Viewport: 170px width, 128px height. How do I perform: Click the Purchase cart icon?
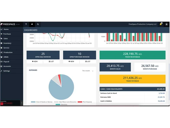(1, 34)
